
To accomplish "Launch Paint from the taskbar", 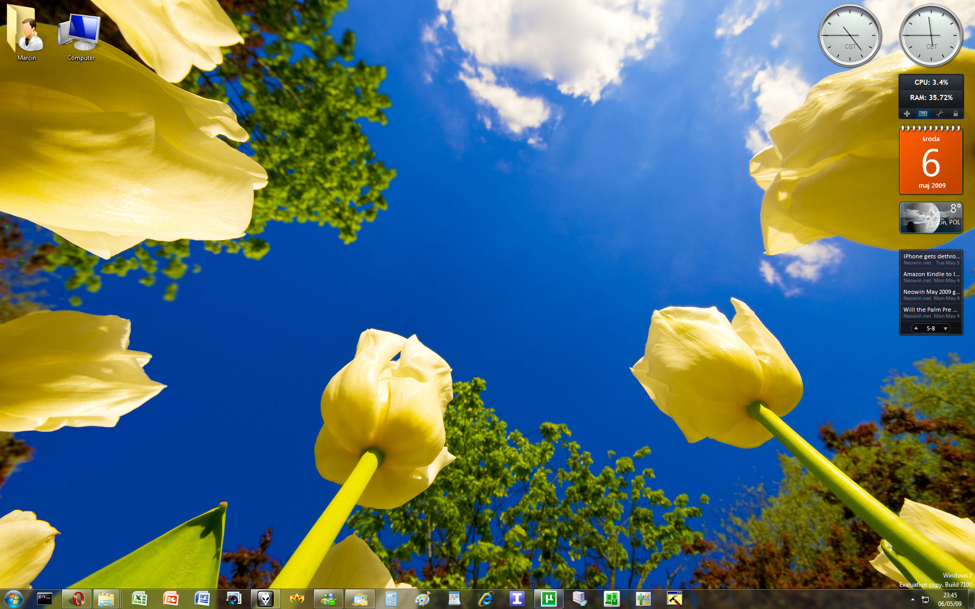I will tap(422, 599).
